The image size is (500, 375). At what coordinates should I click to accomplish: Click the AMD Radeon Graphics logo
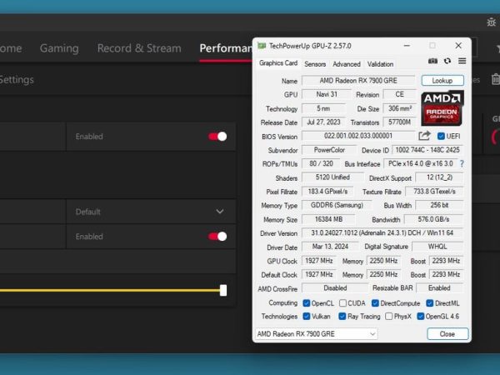[x=442, y=108]
